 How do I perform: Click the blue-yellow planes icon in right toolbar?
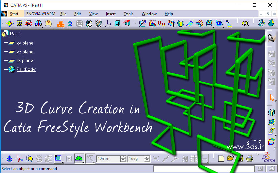(271, 113)
